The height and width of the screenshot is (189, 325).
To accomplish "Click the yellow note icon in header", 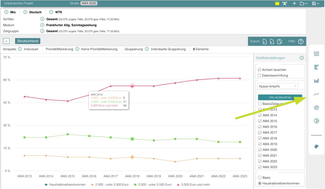I will 277,3.
